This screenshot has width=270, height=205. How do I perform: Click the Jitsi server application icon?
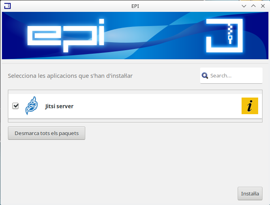[x=32, y=106]
